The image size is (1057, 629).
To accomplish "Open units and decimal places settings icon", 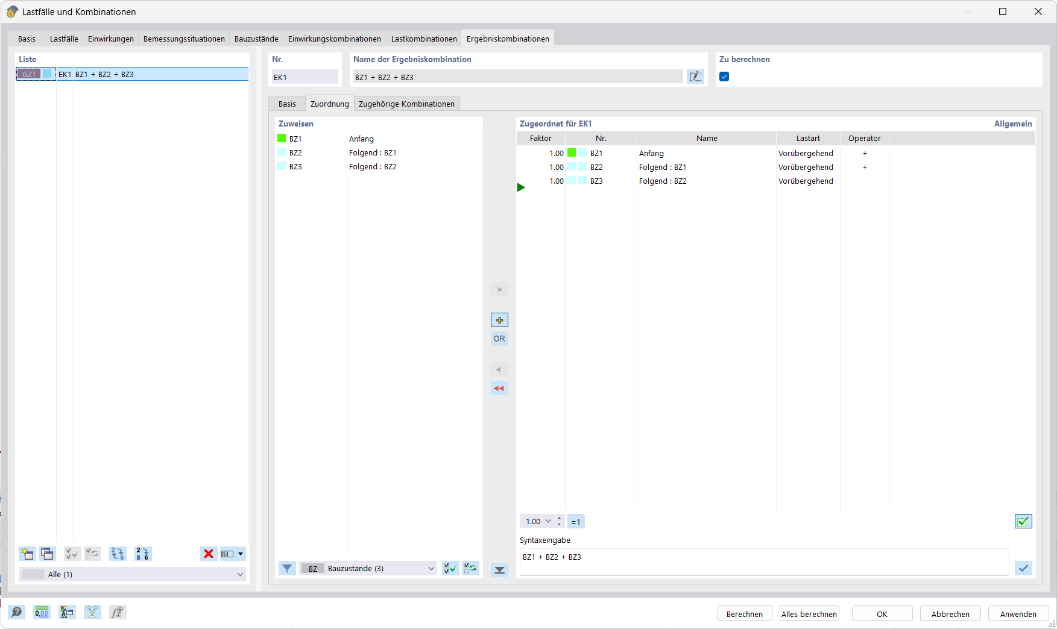I will tap(41, 612).
